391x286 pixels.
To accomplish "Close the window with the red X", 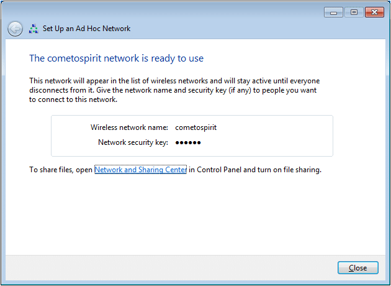I will pyautogui.click(x=374, y=12).
